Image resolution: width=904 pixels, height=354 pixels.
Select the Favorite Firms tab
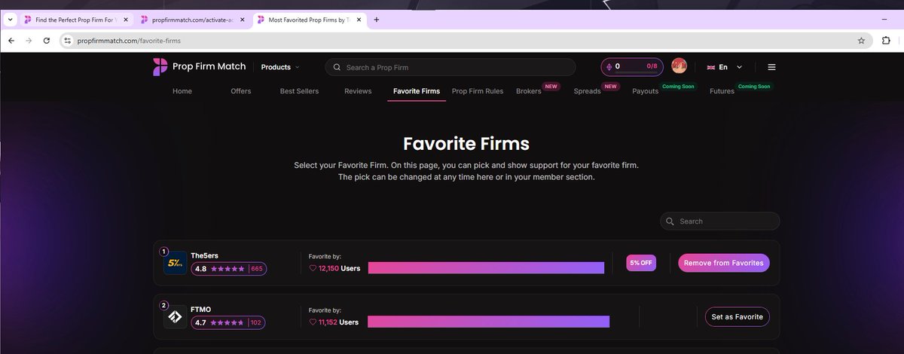(417, 91)
